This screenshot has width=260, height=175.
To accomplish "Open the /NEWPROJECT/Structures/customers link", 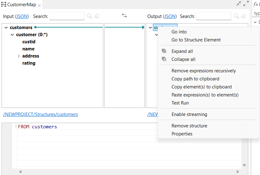I will click(x=40, y=114).
